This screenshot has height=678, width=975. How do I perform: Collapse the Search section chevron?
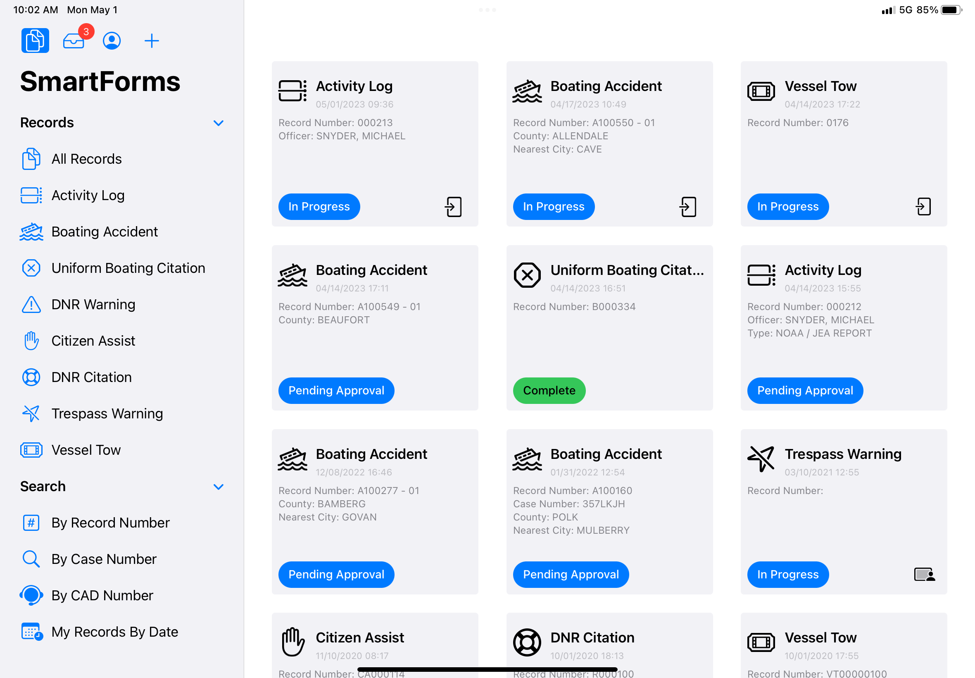(x=218, y=487)
